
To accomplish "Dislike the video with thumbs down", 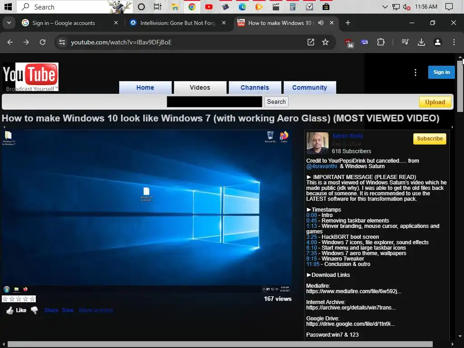I will (34, 310).
